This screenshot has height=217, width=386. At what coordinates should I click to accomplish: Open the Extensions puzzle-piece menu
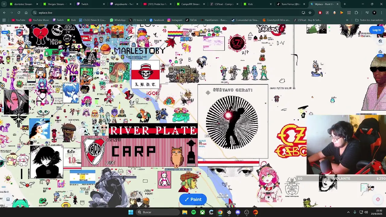click(356, 13)
